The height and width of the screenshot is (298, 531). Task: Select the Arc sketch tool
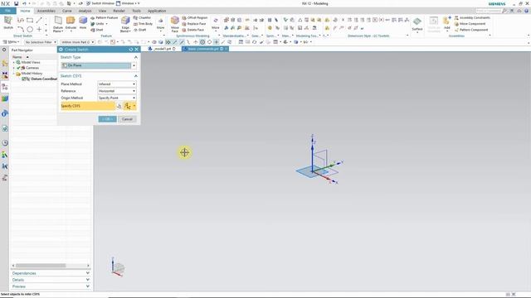click(20, 29)
